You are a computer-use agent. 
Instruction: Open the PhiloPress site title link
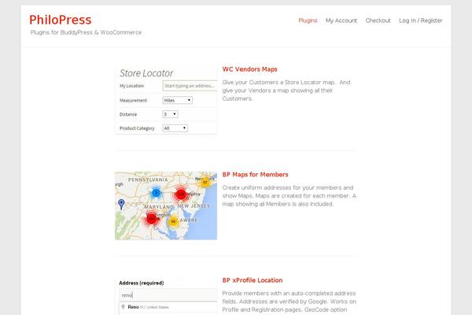click(x=61, y=20)
